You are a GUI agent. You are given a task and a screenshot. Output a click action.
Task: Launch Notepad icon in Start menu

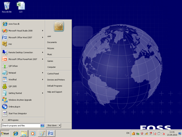pyautogui.click(x=5, y=73)
